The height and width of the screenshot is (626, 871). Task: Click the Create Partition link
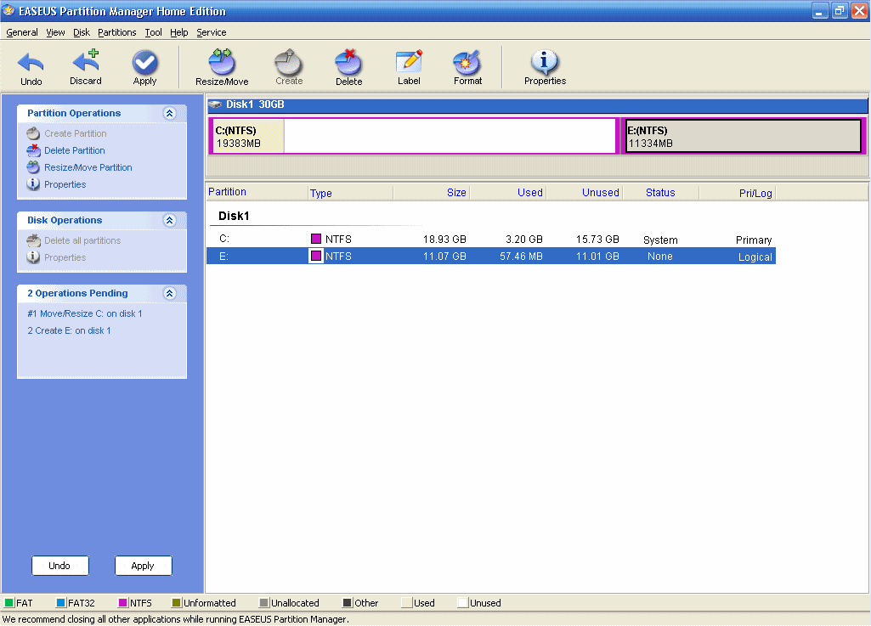(76, 133)
